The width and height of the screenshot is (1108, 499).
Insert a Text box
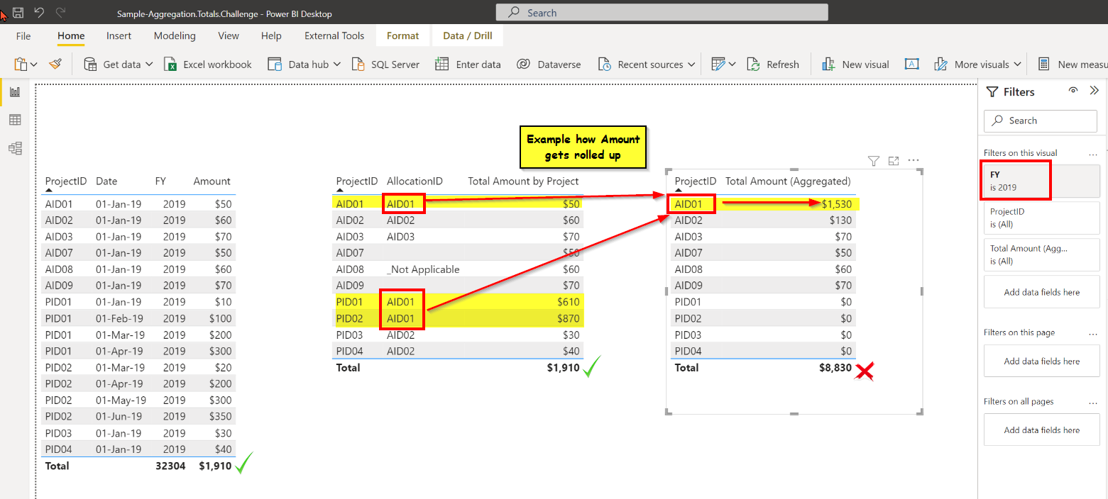[912, 65]
